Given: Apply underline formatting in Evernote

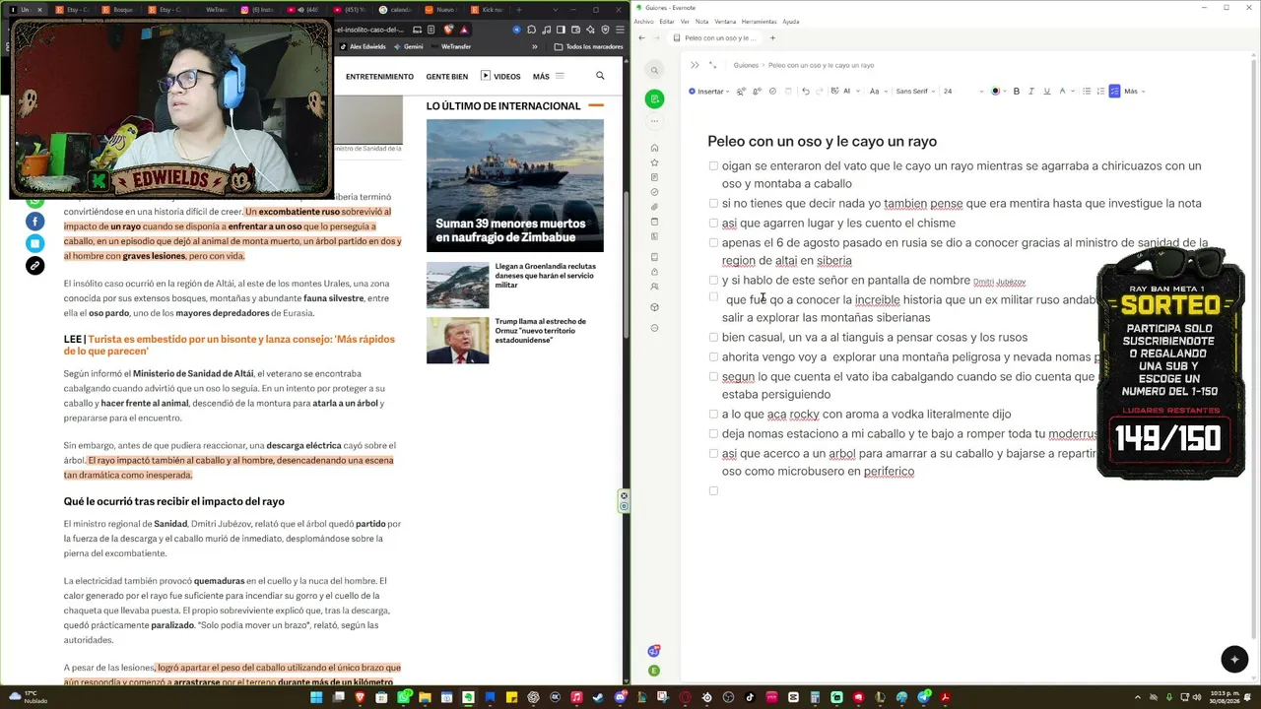Looking at the screenshot, I should [x=1046, y=91].
